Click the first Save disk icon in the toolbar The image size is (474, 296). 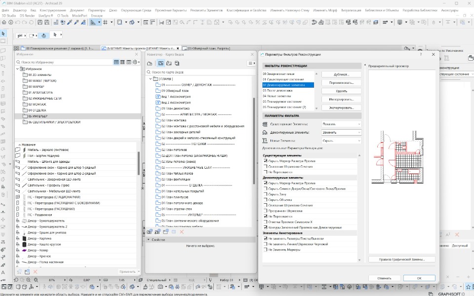[x=40, y=22]
